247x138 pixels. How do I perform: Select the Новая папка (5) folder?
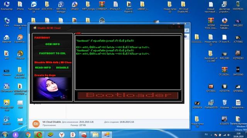coord(170,7)
